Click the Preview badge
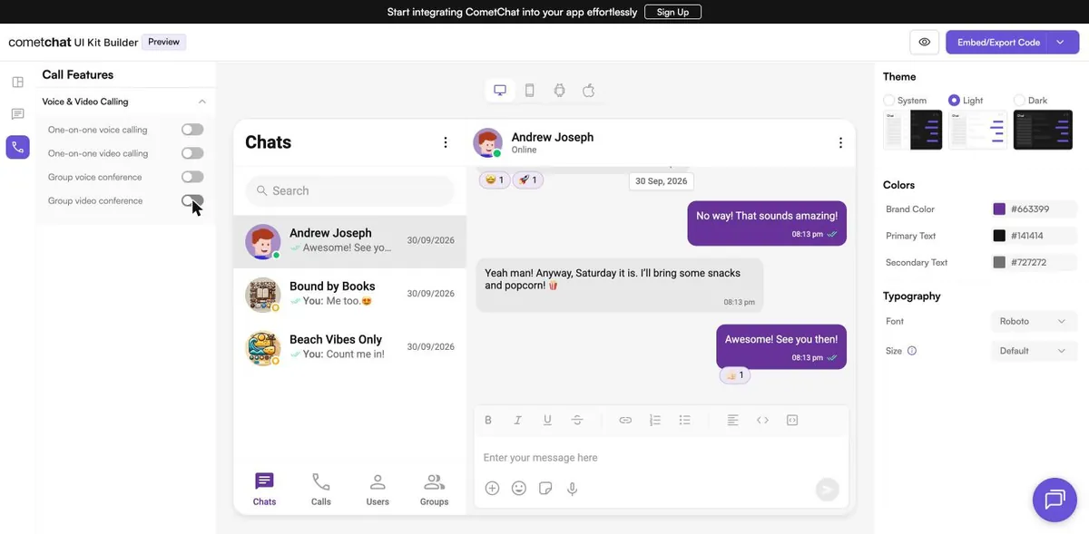This screenshot has height=534, width=1089. [x=164, y=42]
